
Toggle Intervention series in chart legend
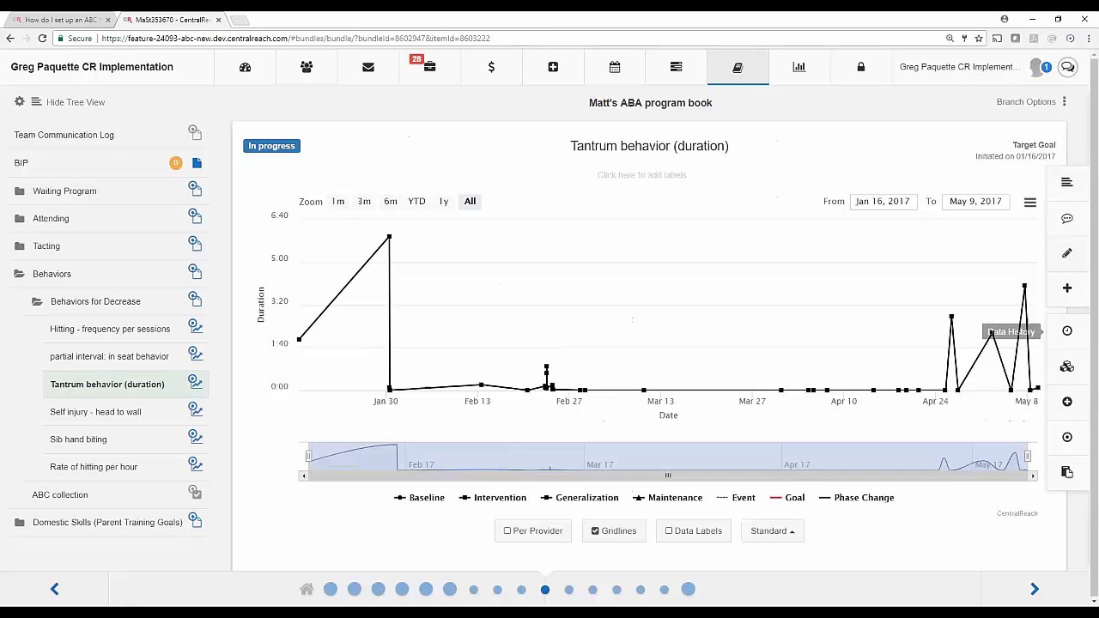click(x=493, y=498)
